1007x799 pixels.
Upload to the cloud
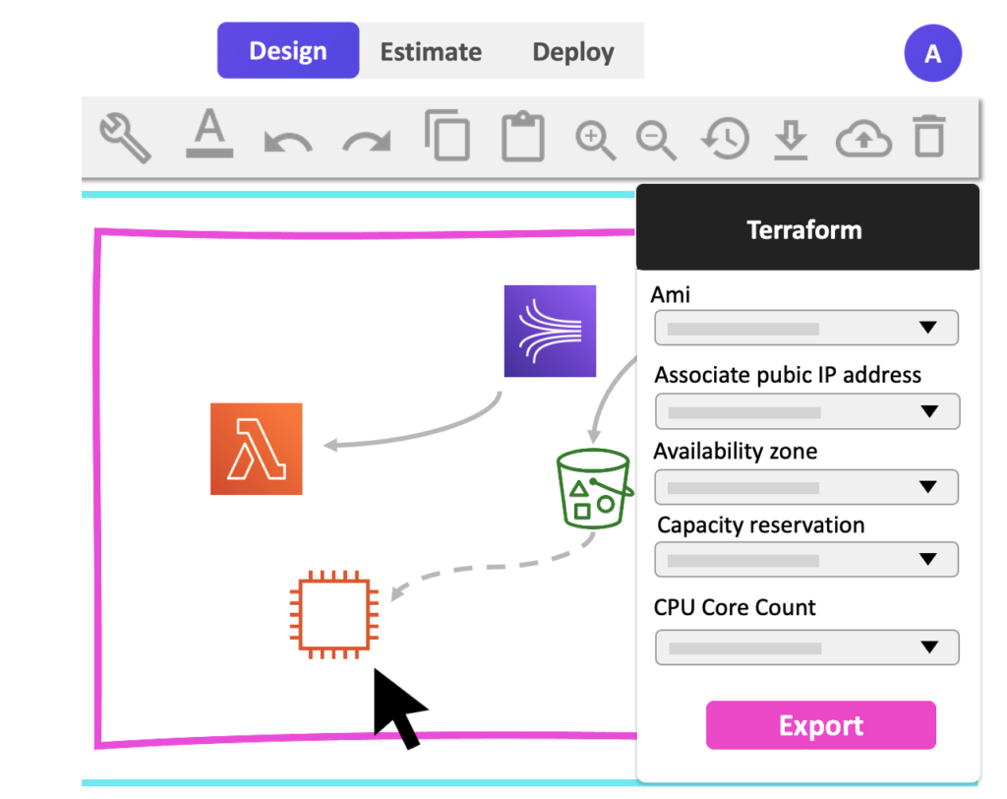point(863,138)
